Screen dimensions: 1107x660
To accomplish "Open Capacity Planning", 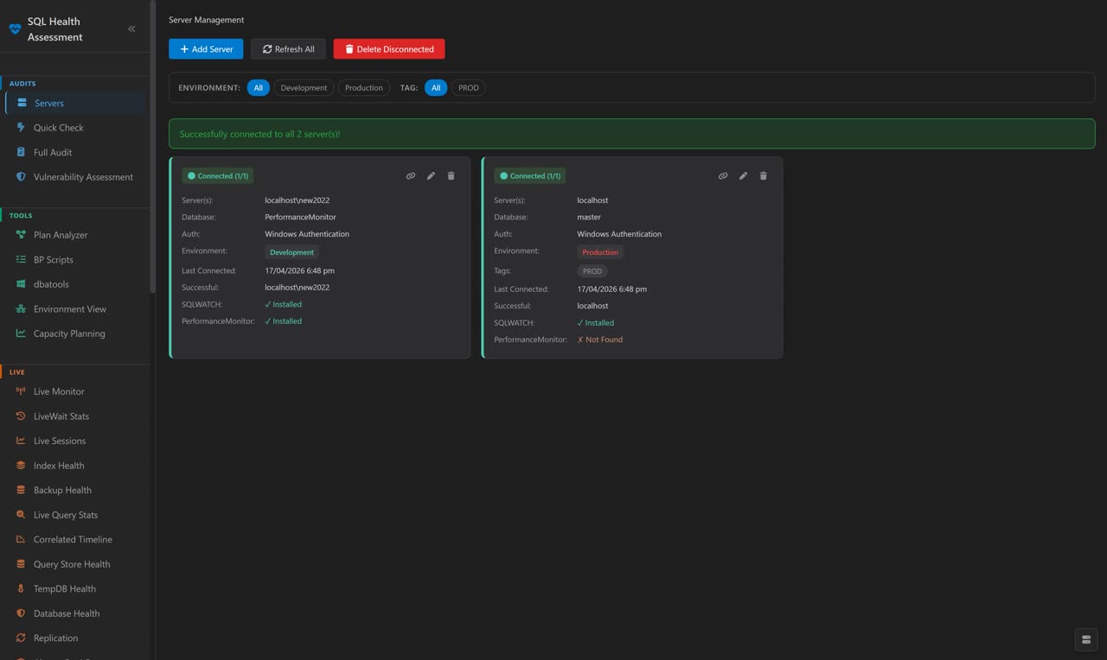I will (69, 333).
